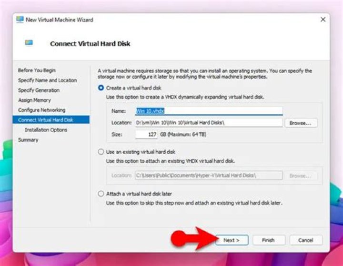Screen dimensions: 343x266
Task: Click the Cancel button
Action: [x=306, y=240]
